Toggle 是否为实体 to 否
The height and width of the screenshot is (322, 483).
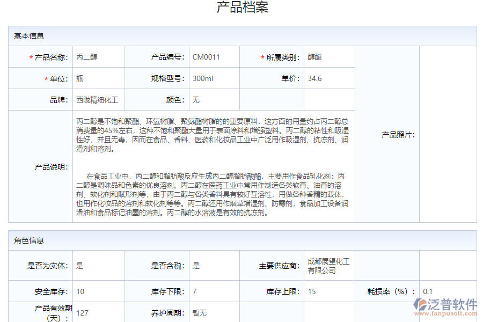pyautogui.click(x=98, y=265)
